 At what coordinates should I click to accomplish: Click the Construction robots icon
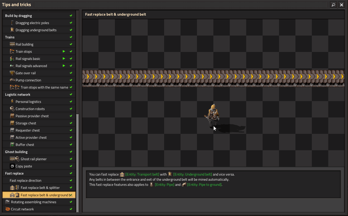tap(12, 109)
